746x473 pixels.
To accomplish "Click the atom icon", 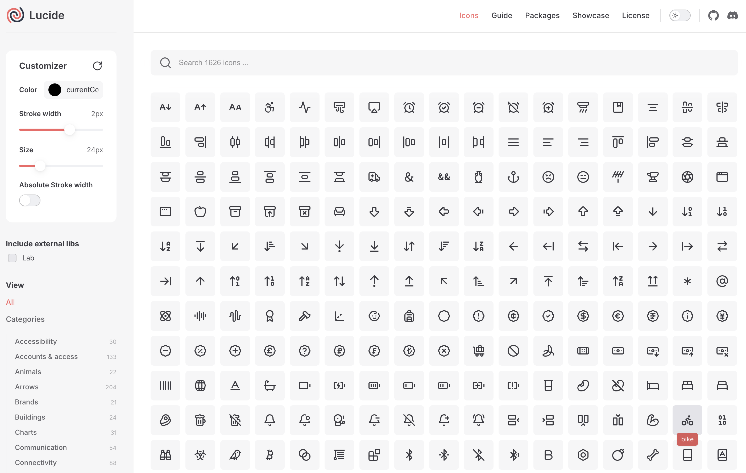I will 165,316.
